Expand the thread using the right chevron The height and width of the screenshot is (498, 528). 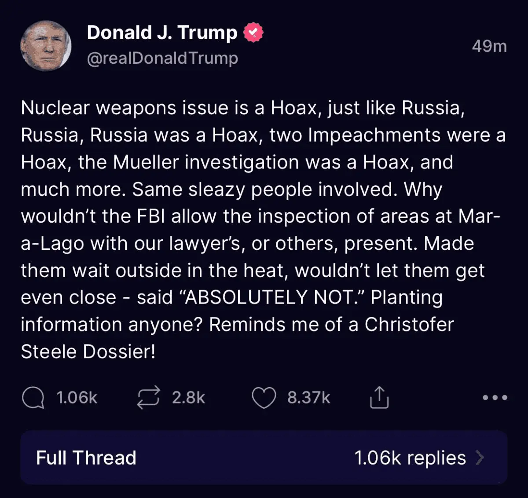[480, 458]
